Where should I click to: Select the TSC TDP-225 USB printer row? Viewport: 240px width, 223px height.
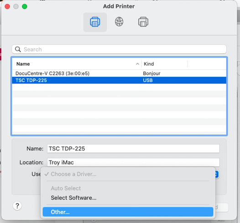119,80
